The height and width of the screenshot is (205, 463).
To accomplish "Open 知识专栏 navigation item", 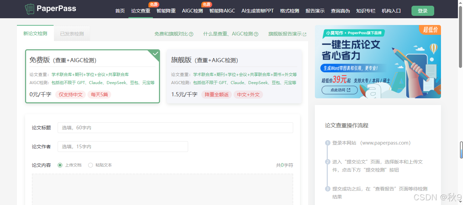I will click(x=366, y=11).
